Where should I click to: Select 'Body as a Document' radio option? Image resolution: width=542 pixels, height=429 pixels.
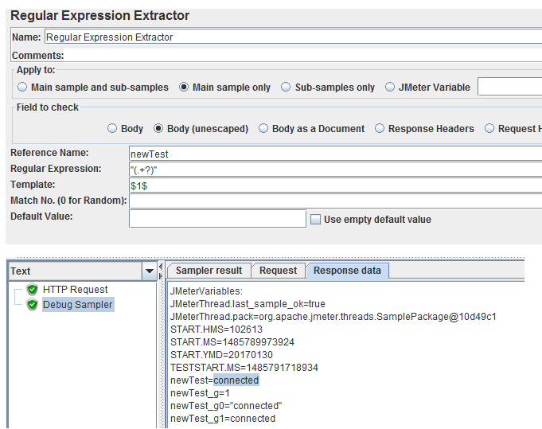click(x=263, y=129)
